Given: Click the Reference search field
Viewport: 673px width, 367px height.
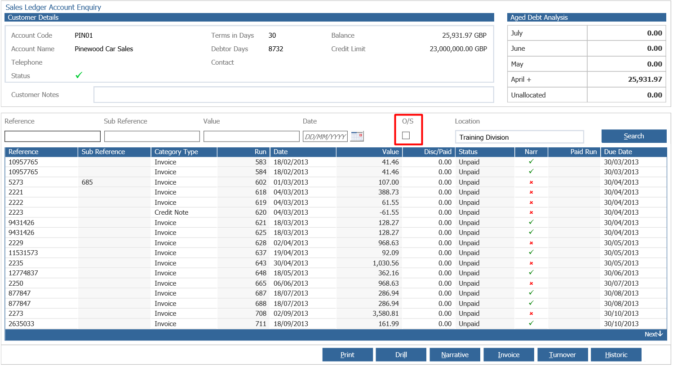Looking at the screenshot, I should (x=52, y=136).
